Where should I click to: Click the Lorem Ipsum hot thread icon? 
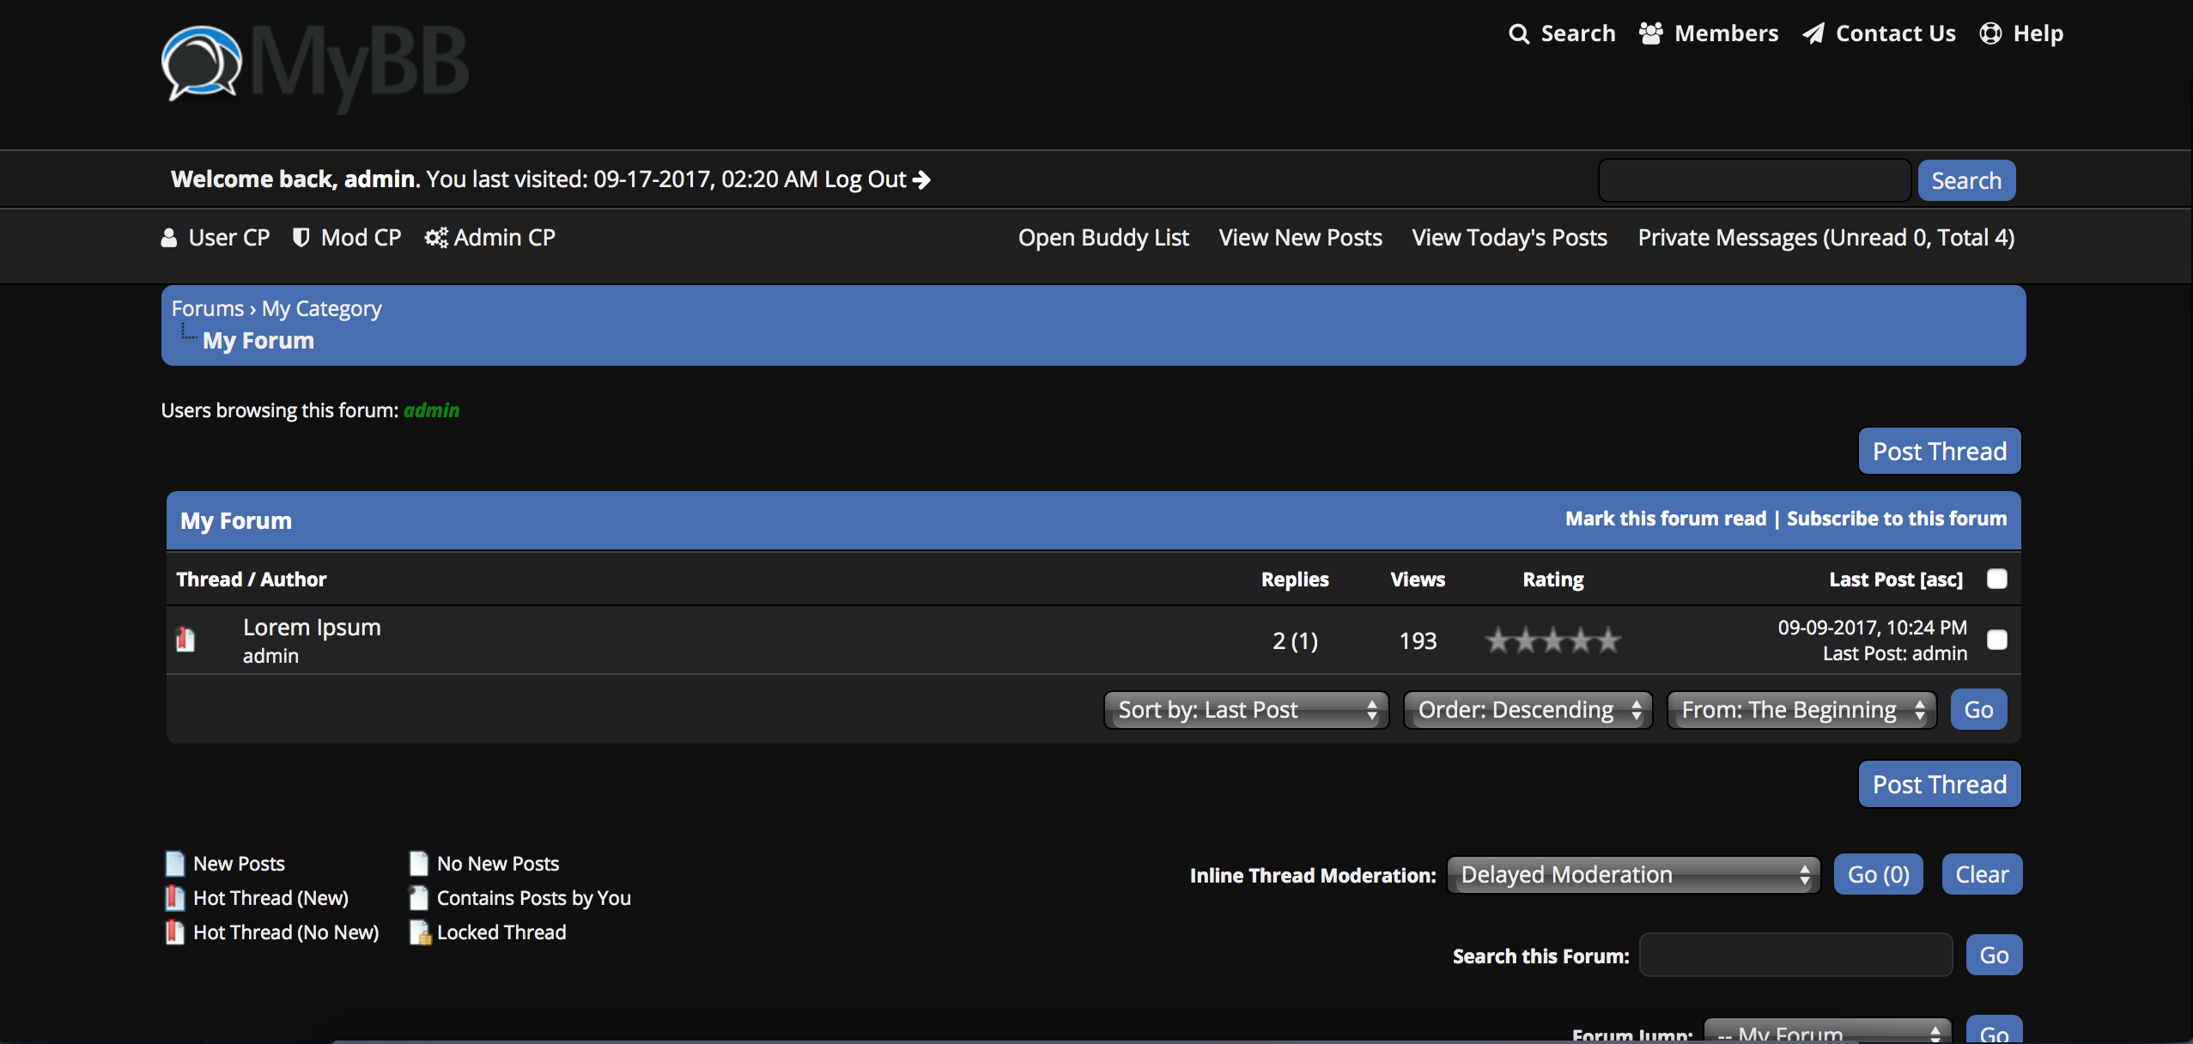point(185,640)
